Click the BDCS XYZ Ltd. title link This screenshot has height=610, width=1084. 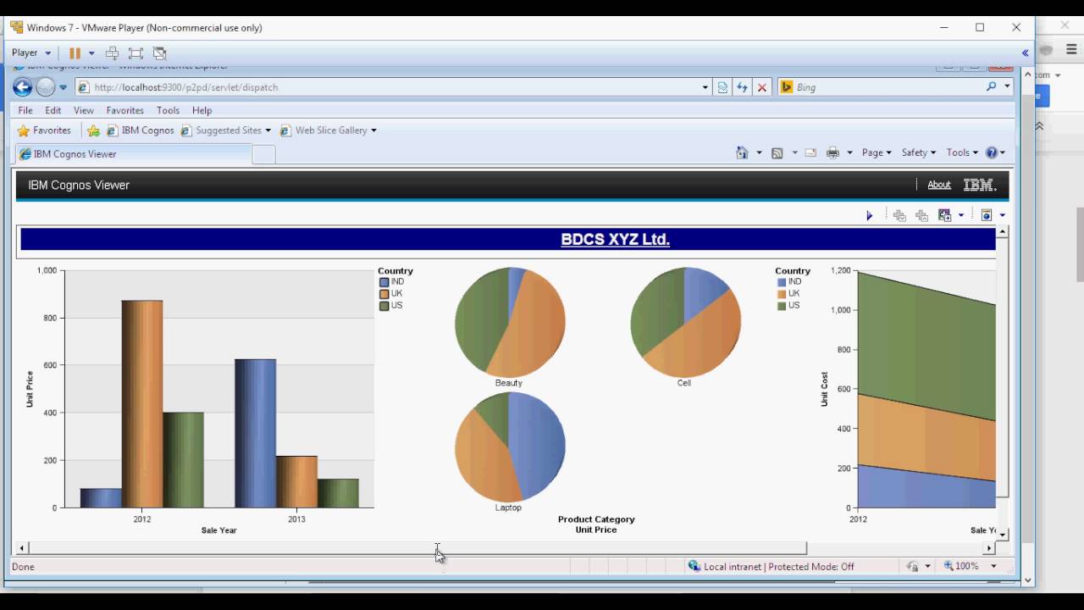[615, 239]
